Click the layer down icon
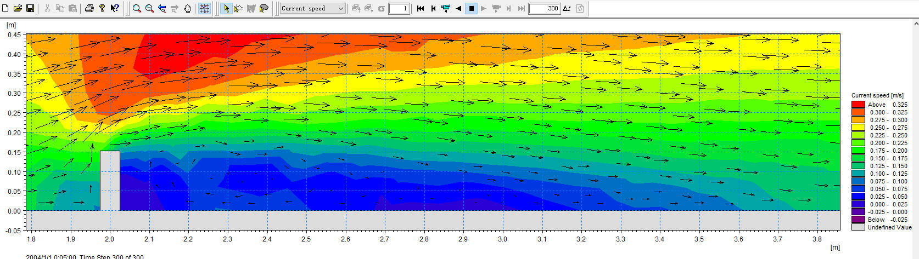The height and width of the screenshot is (259, 919). pos(368,8)
